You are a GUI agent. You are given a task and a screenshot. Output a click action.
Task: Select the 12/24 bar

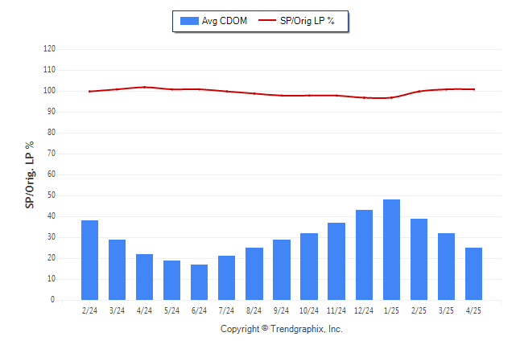coord(364,255)
